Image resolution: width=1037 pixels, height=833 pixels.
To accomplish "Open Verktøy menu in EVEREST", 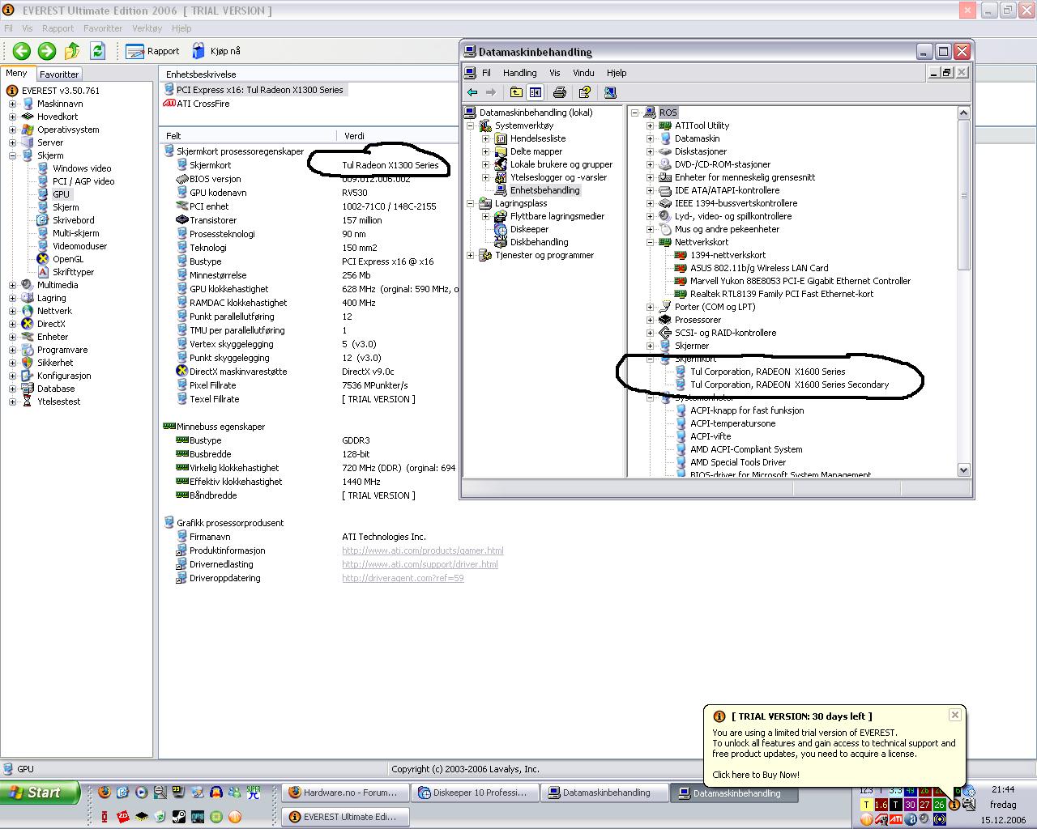I will pos(147,28).
